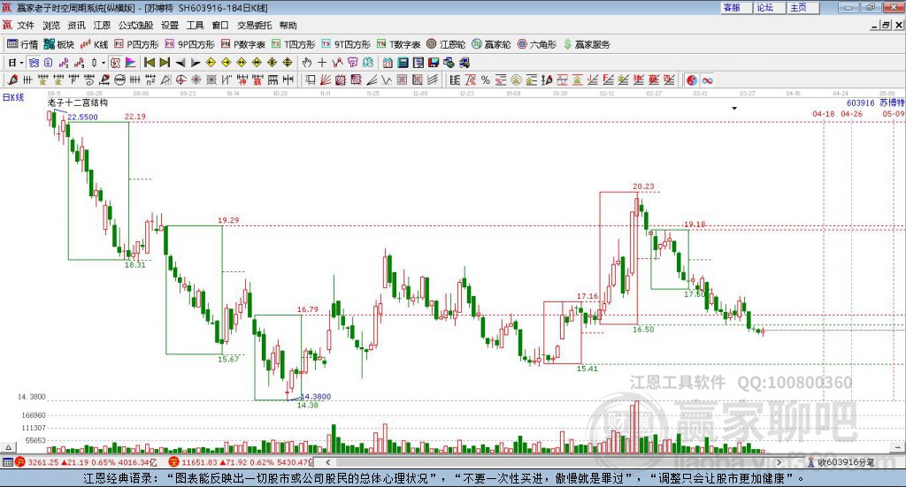Open the P四方形 tool
This screenshot has height=487, width=906.
136,44
